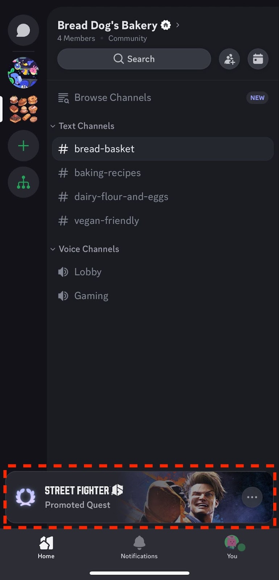Switch to the You profile tab
Viewport: 279px width, 580px height.
(232, 547)
